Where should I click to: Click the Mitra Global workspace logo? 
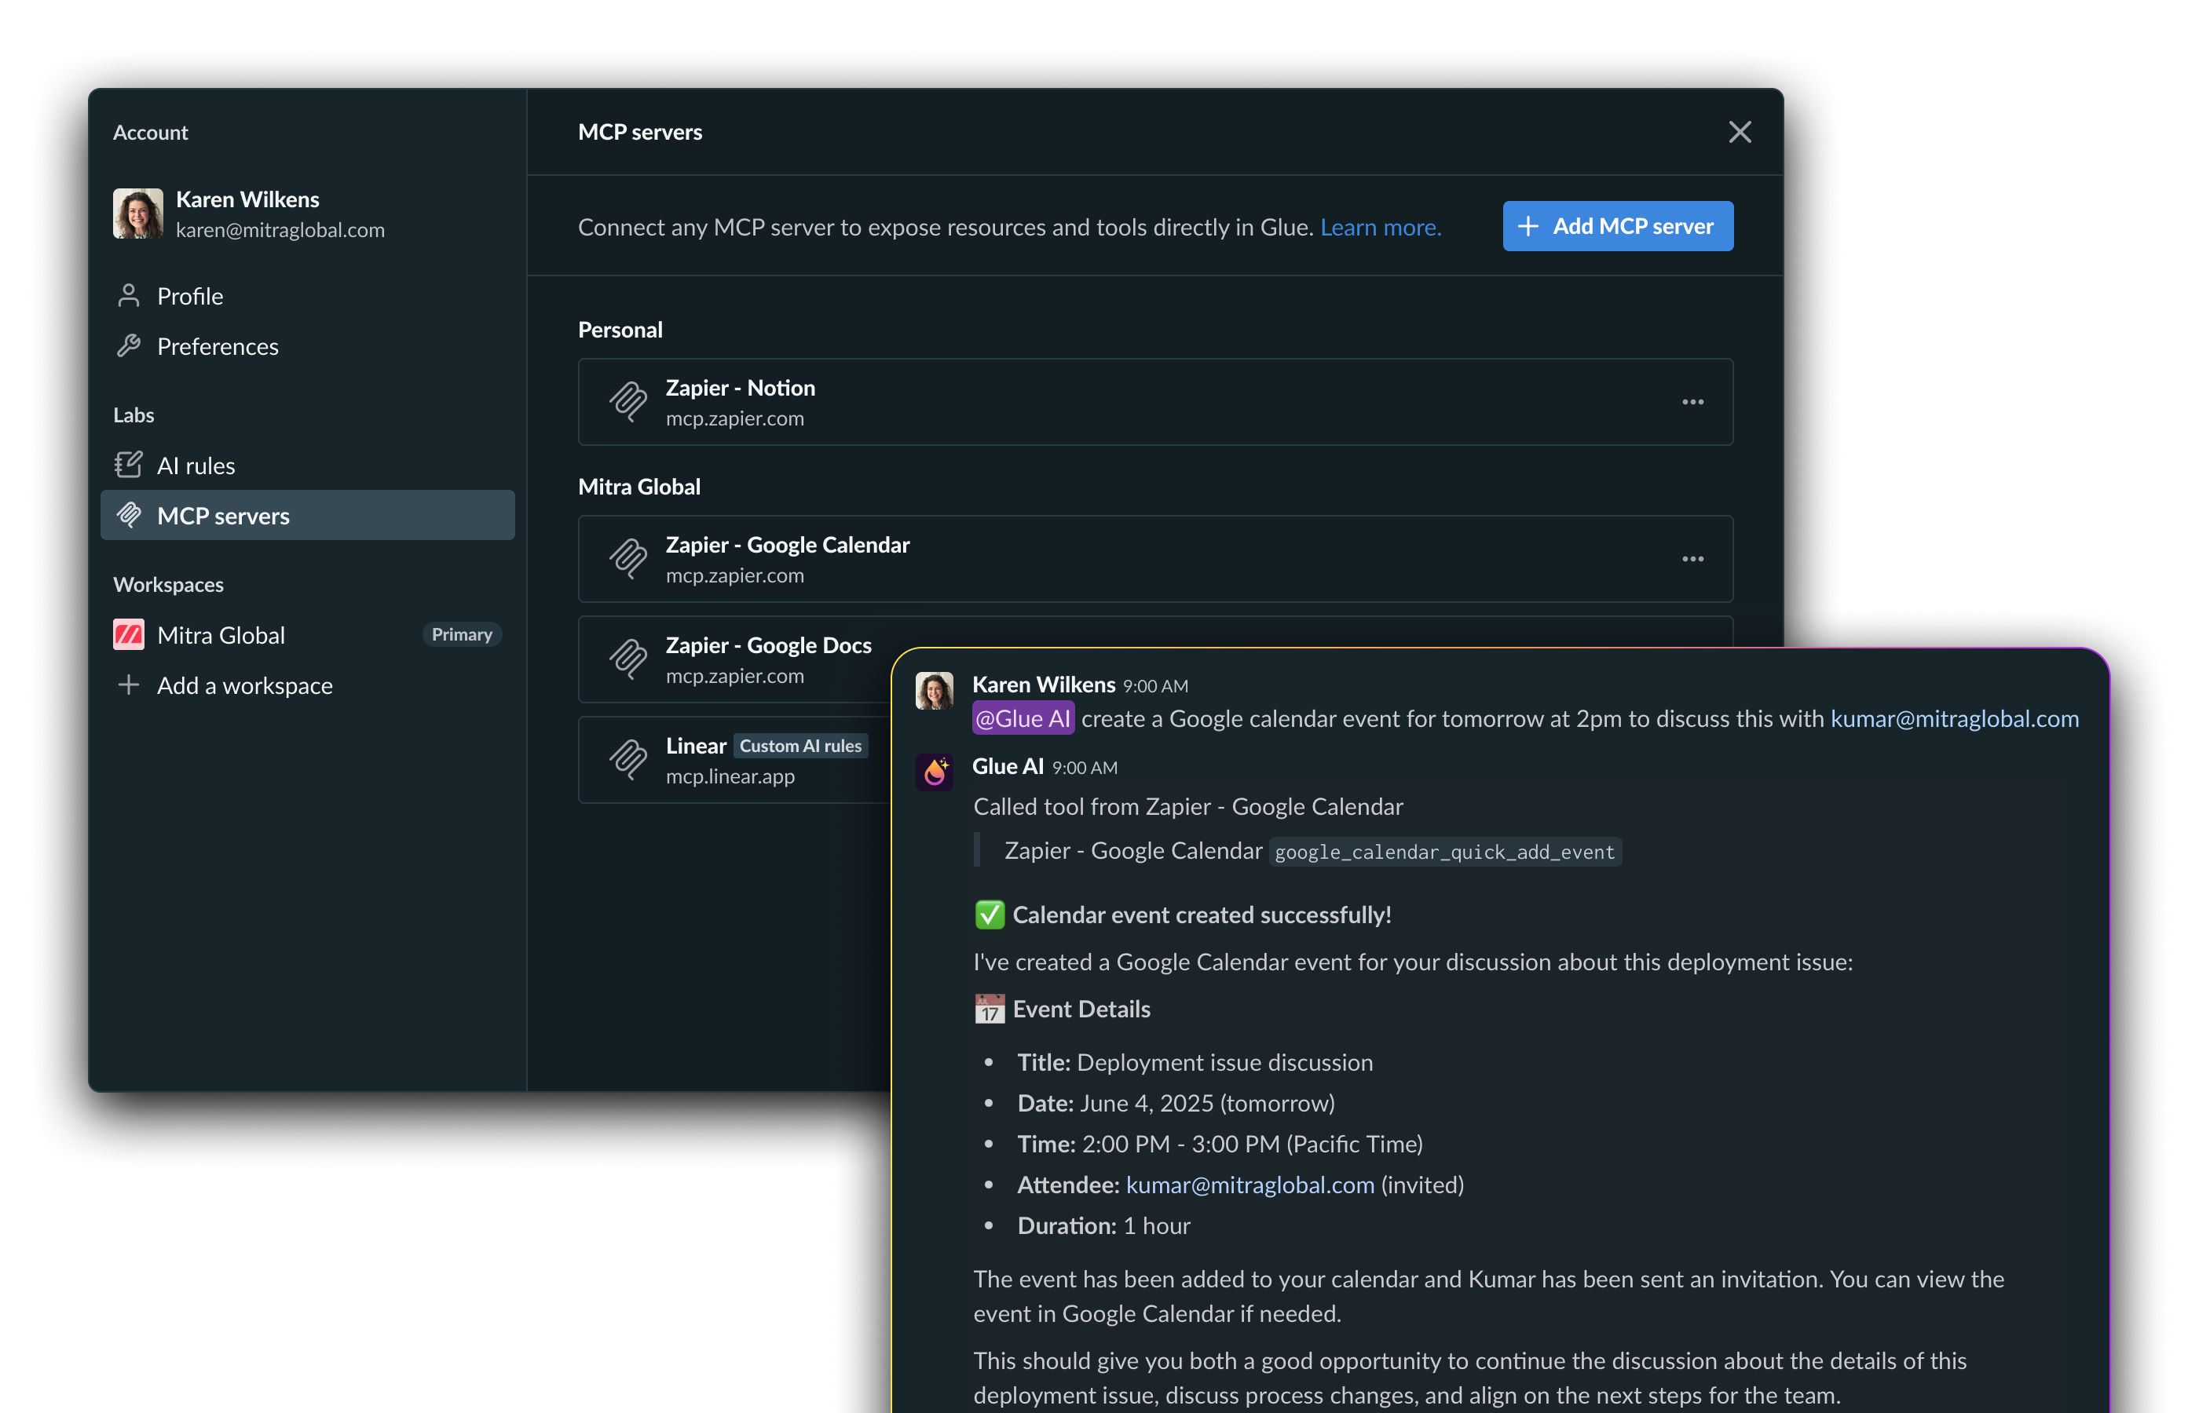click(129, 635)
